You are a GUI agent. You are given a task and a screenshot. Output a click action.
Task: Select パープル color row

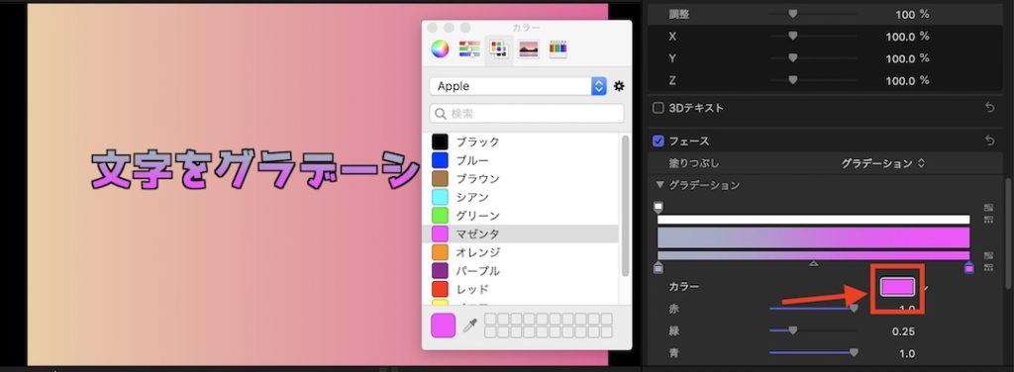click(520, 271)
